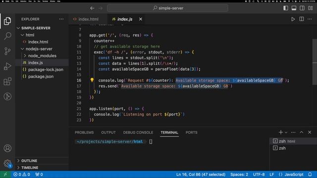Click the lightbulb code action on line 16
Image resolution: width=317 pixels, height=178 pixels.
coord(92,80)
